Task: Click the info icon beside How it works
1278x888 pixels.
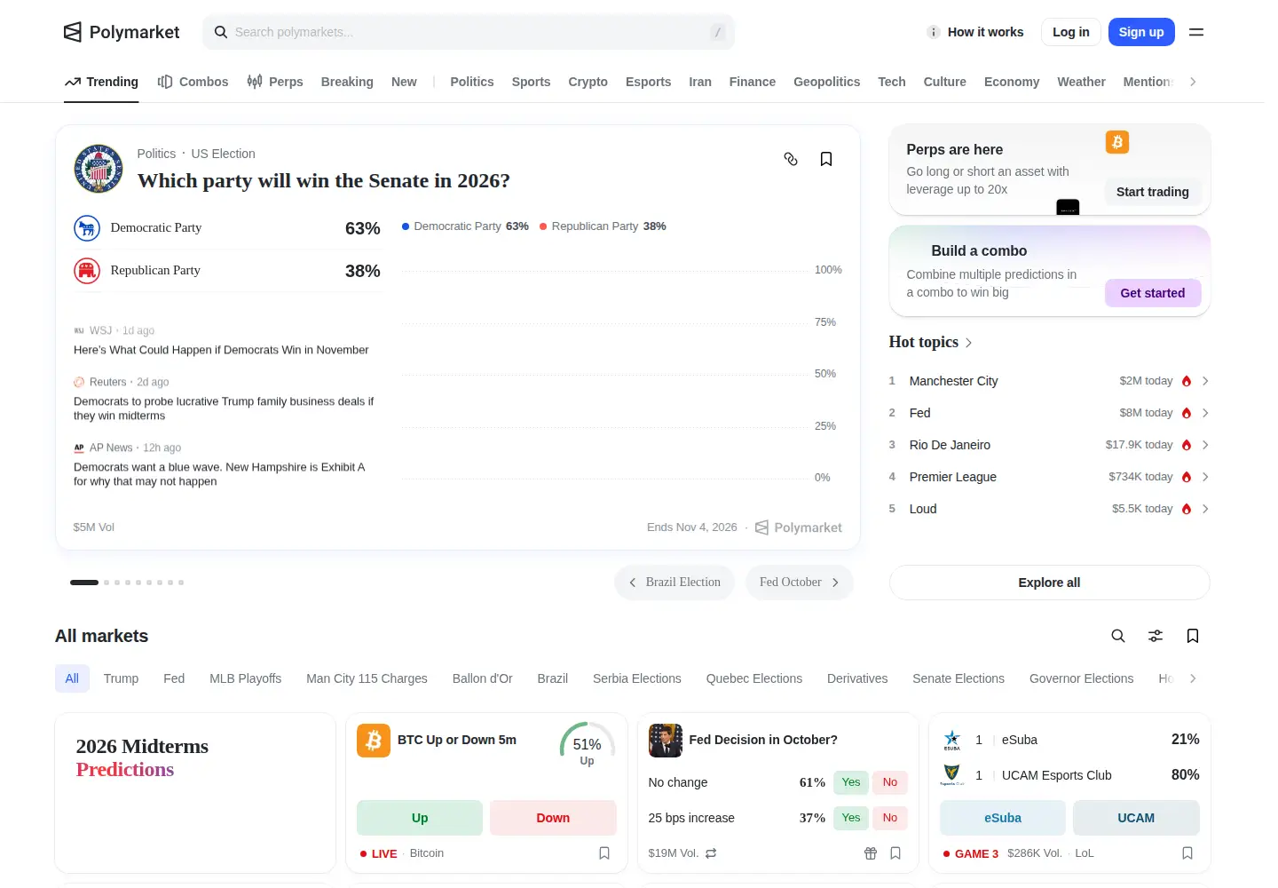Action: click(x=934, y=32)
